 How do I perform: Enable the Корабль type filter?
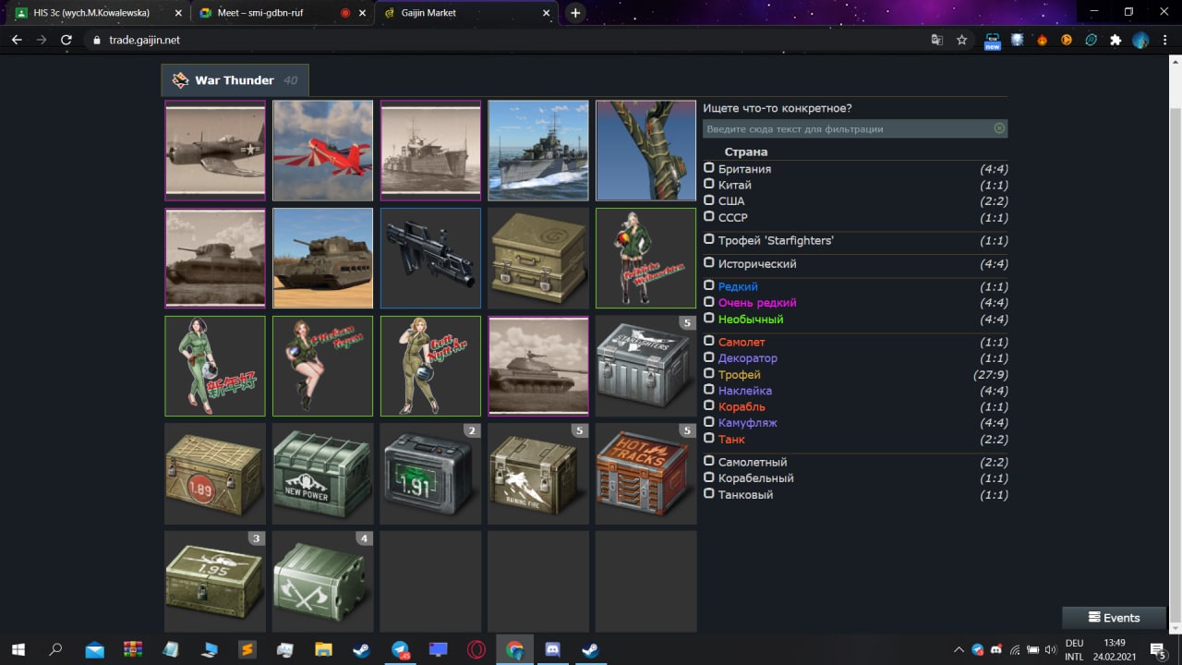click(x=709, y=406)
